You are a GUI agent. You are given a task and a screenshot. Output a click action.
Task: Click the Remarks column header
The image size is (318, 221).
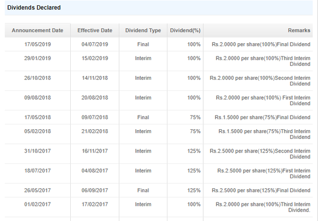[299, 31]
